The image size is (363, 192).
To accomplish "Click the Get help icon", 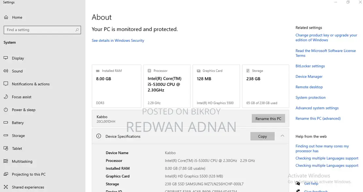I will (298, 184).
